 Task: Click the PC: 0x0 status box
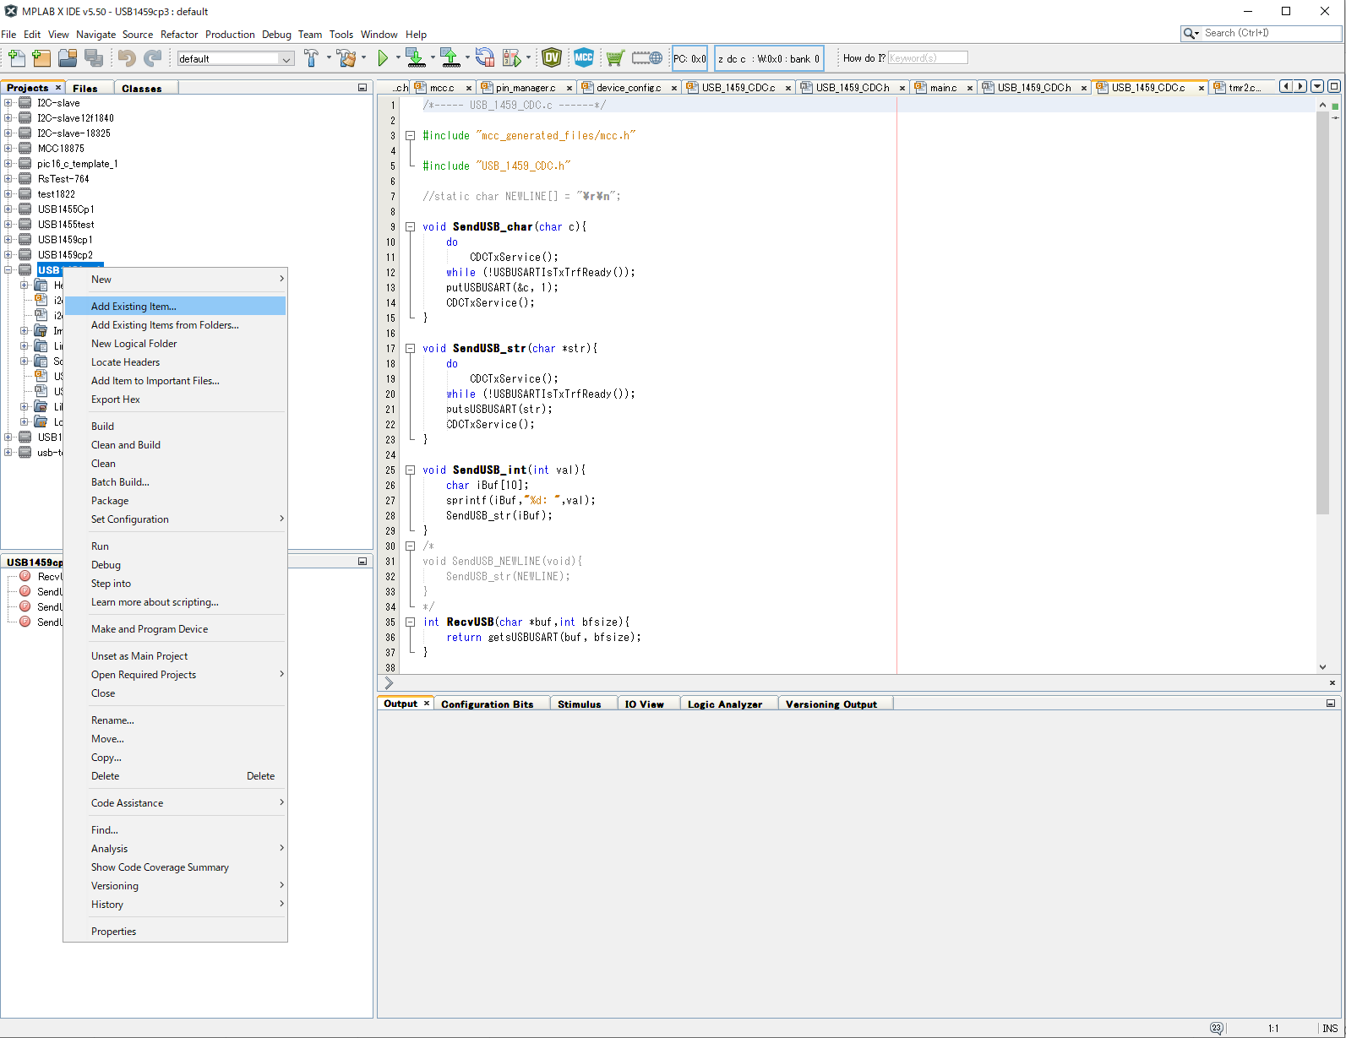pos(689,58)
